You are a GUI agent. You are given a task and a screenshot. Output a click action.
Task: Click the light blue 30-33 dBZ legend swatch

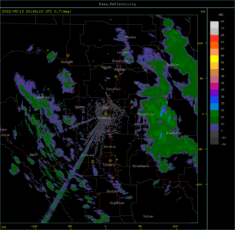click(x=214, y=107)
